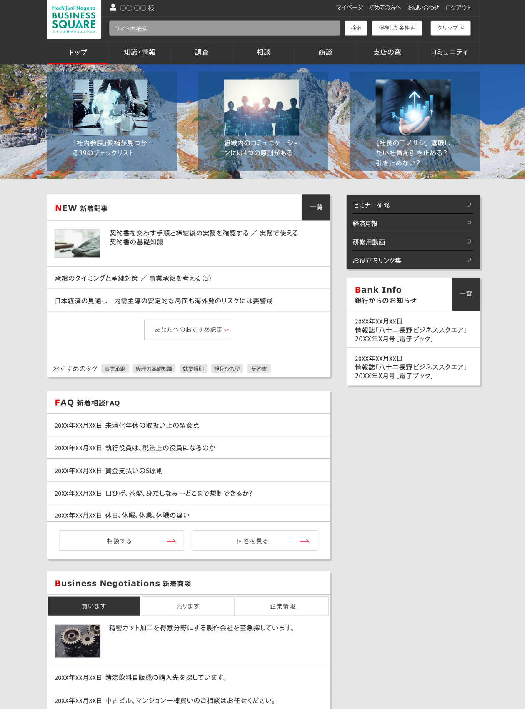
Task: Select the 事業承継 recommended tag
Action: (115, 369)
